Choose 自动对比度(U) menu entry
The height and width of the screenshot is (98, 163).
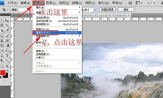click(57, 21)
